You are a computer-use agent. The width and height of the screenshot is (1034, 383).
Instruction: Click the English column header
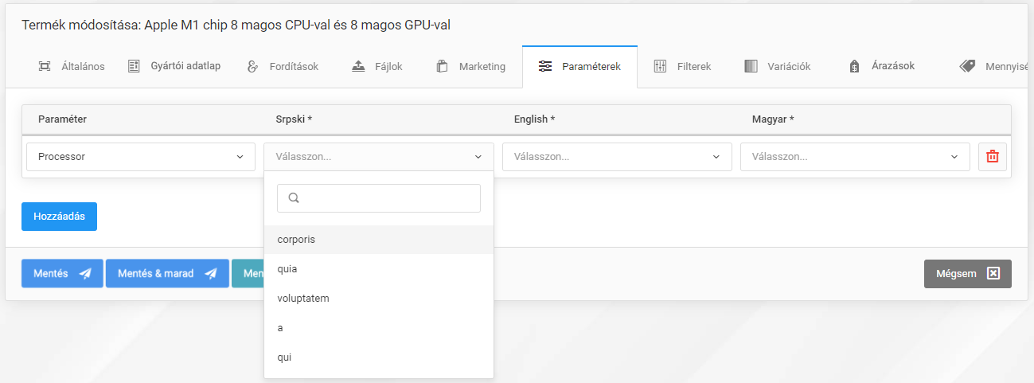[534, 119]
